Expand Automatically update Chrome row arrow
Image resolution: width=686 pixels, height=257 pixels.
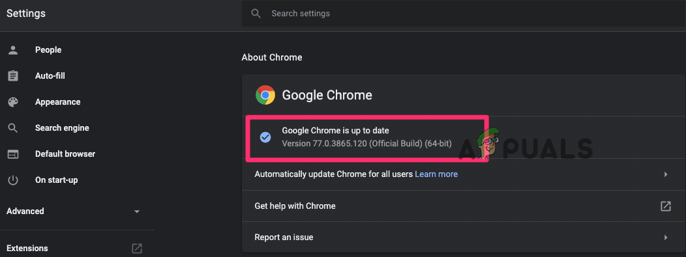pos(665,174)
